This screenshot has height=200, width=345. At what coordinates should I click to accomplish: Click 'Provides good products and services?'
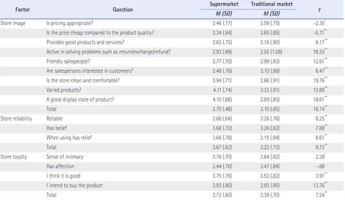click(85, 42)
